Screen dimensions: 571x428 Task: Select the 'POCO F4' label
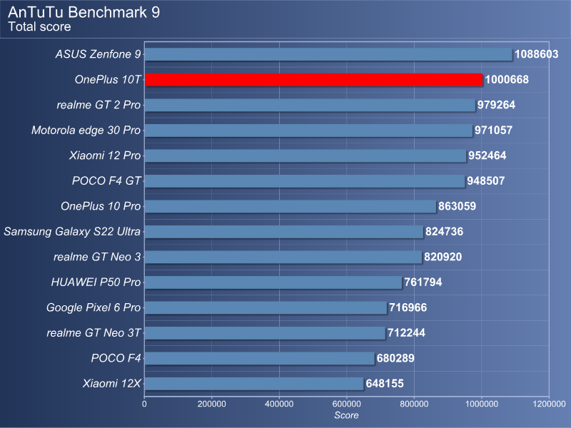pyautogui.click(x=116, y=359)
